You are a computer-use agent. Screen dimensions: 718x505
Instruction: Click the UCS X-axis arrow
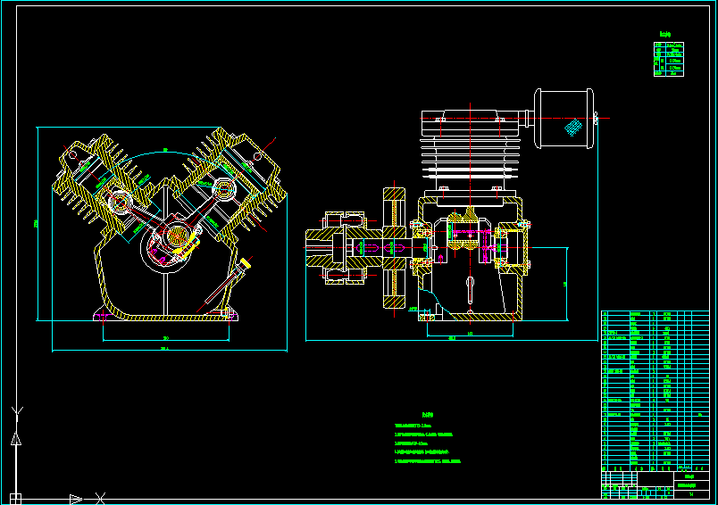click(76, 499)
